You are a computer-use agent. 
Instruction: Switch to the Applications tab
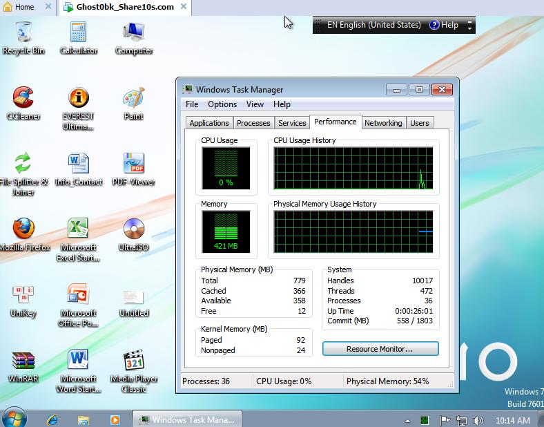pyautogui.click(x=209, y=123)
